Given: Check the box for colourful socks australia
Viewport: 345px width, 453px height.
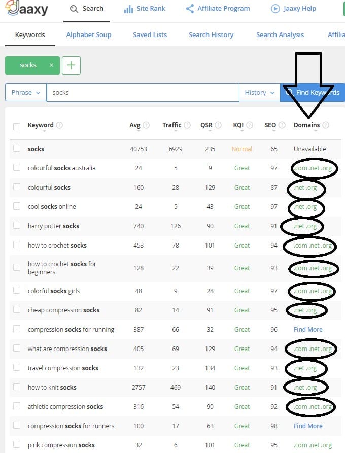Looking at the screenshot, I should click(17, 167).
